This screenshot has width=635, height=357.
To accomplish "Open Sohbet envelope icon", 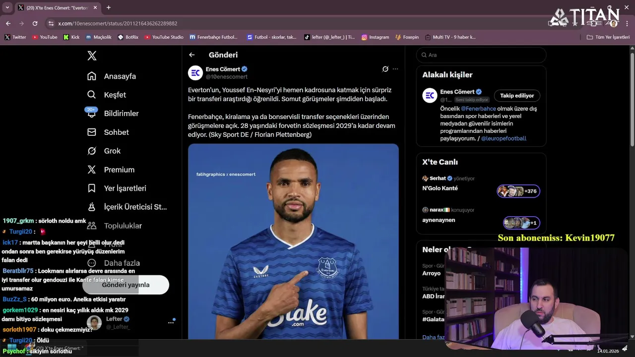I will (92, 132).
